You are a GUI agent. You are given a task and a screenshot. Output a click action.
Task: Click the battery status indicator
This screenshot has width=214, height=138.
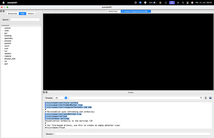tap(153, 2)
